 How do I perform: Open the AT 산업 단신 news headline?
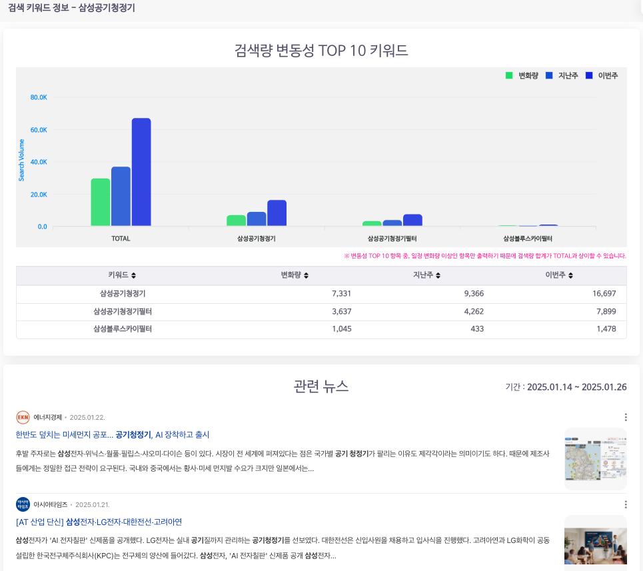(x=99, y=522)
